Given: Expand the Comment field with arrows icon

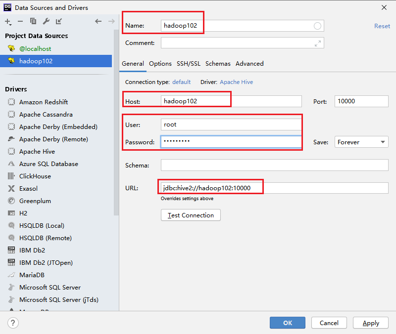Looking at the screenshot, I should [318, 43].
